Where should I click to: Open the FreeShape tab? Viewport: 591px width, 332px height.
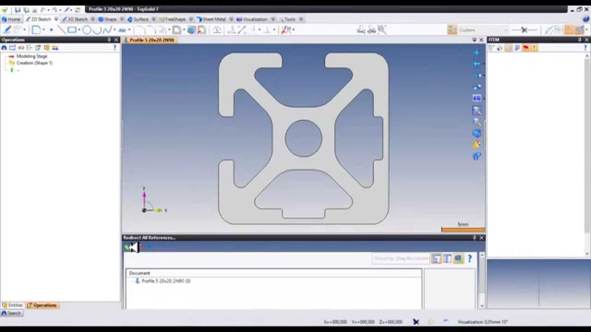[x=173, y=19]
